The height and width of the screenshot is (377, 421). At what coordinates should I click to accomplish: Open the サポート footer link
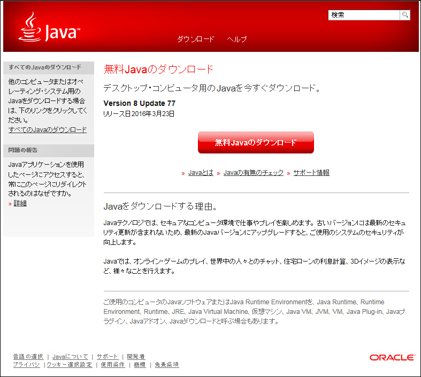point(108,357)
